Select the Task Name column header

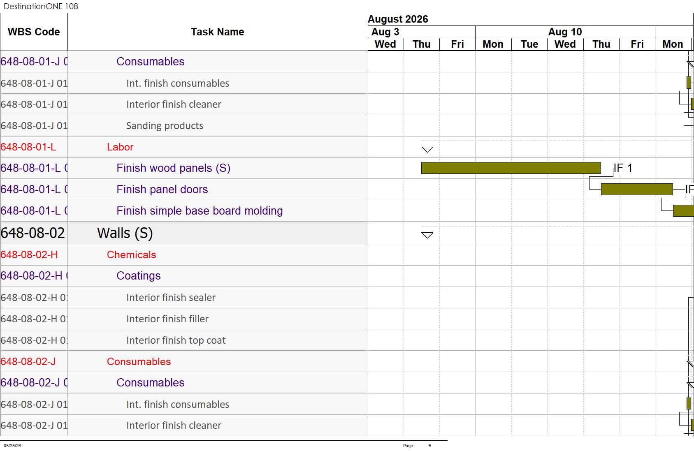tap(218, 32)
